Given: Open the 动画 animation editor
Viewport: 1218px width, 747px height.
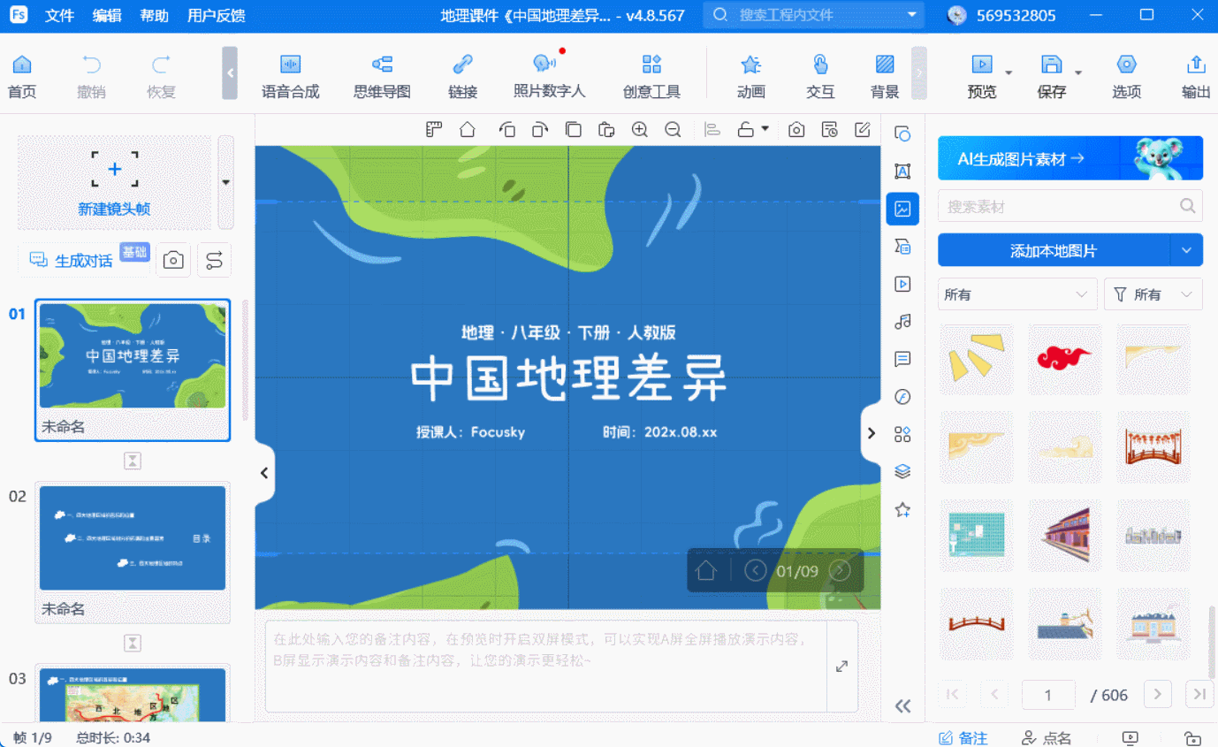Looking at the screenshot, I should point(750,75).
